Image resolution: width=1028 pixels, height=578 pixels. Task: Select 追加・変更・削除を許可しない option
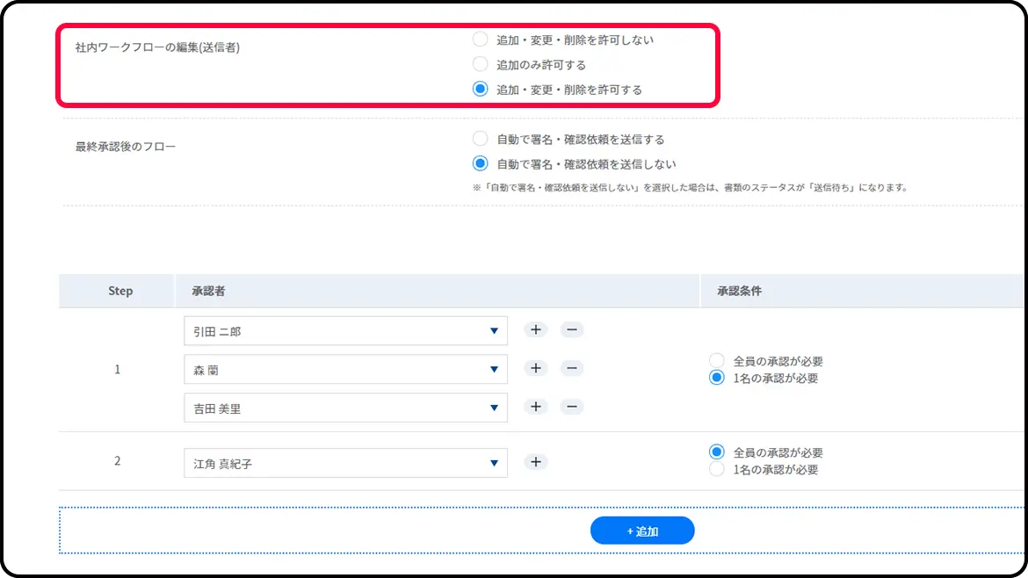480,40
